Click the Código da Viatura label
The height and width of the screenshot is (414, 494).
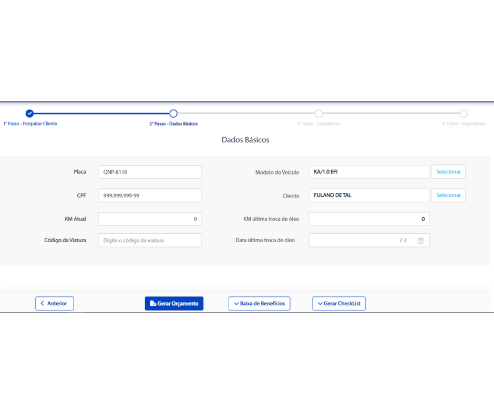click(65, 240)
